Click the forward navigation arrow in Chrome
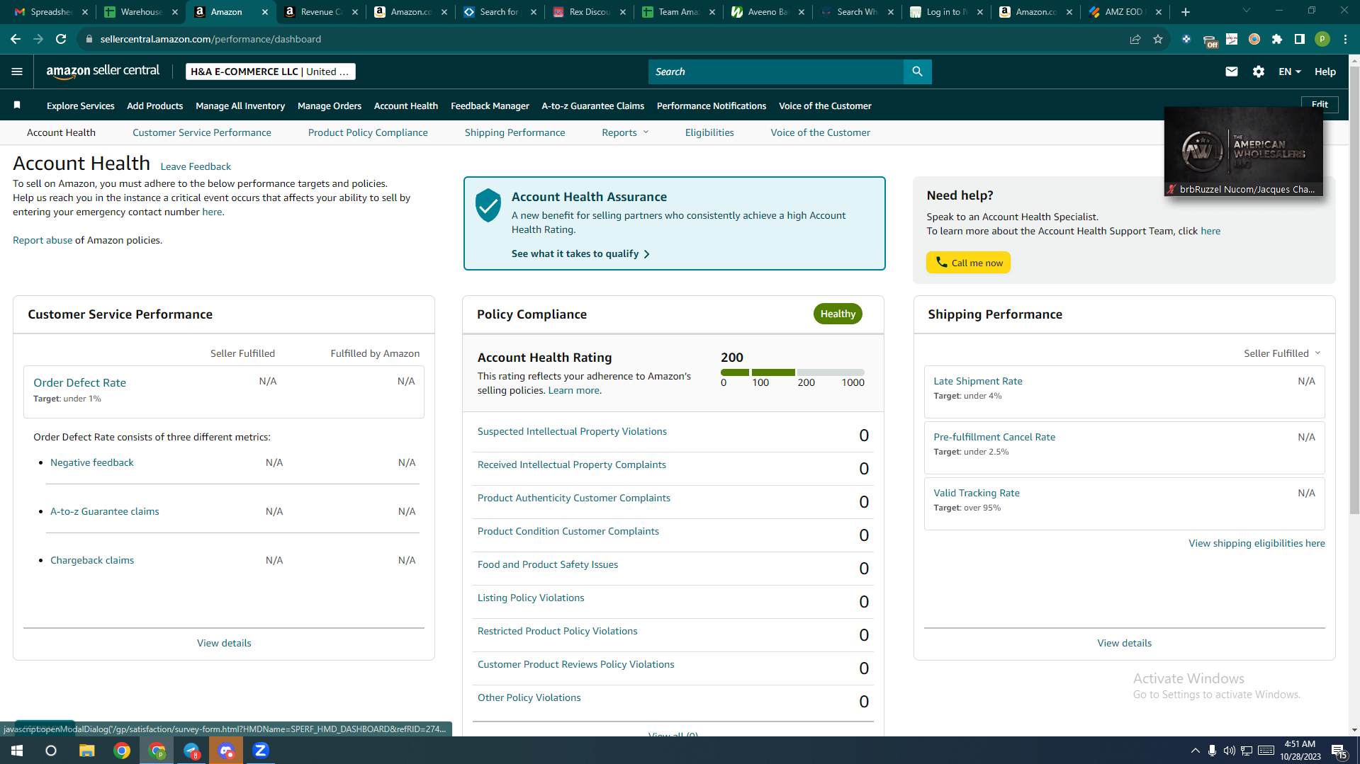Image resolution: width=1360 pixels, height=764 pixels. (38, 39)
